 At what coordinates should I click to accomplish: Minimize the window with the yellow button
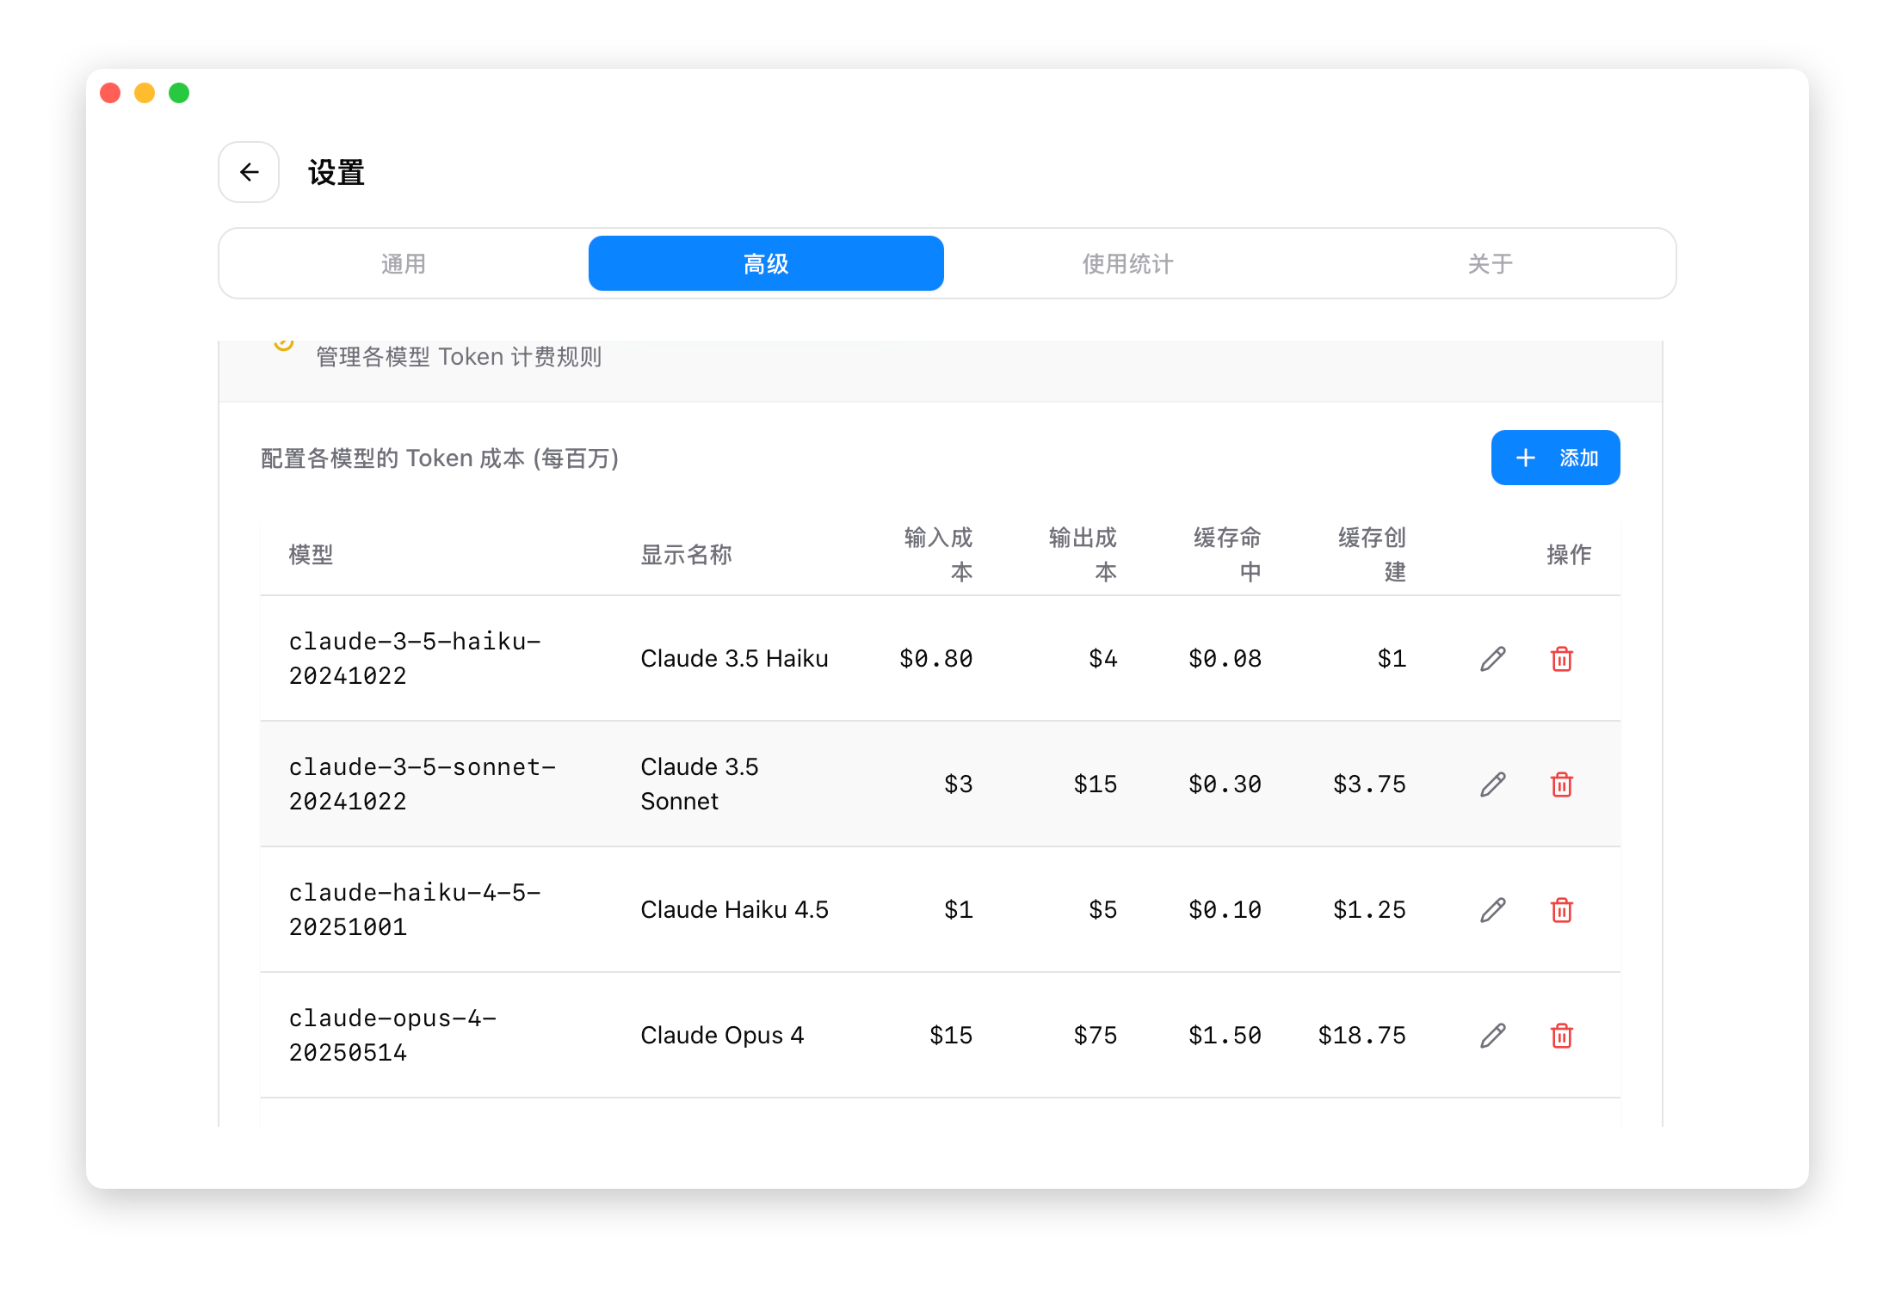point(145,93)
